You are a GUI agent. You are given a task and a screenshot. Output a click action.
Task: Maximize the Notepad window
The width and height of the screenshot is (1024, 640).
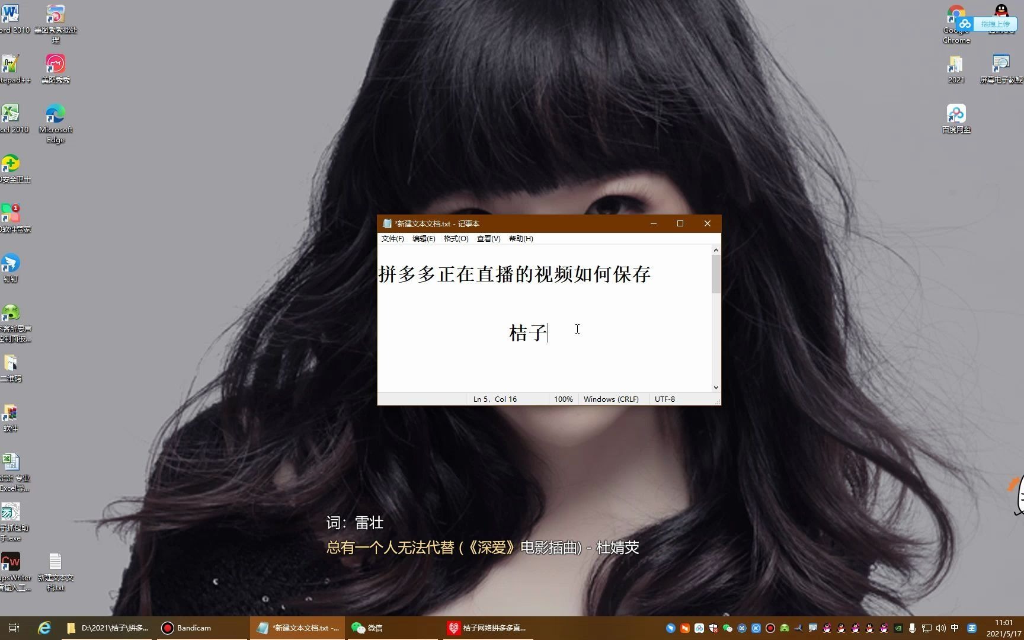tap(680, 223)
